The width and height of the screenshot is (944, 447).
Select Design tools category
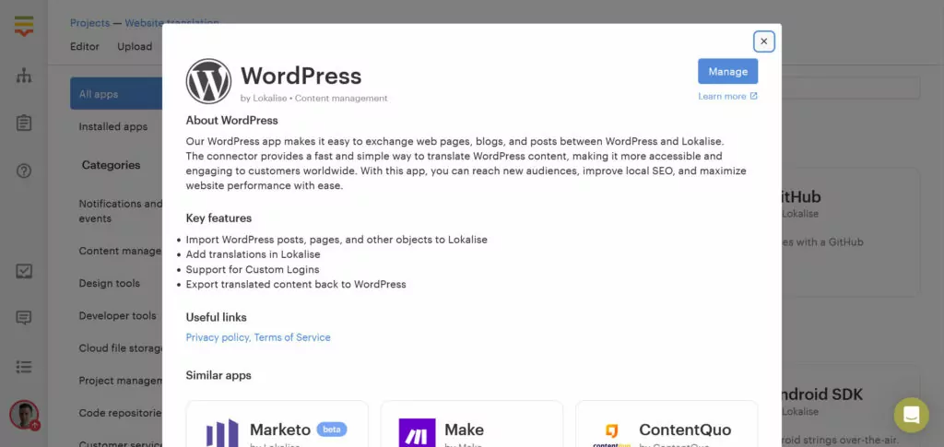[109, 283]
